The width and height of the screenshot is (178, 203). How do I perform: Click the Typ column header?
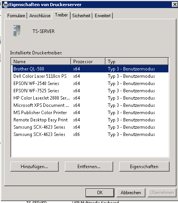137,62
